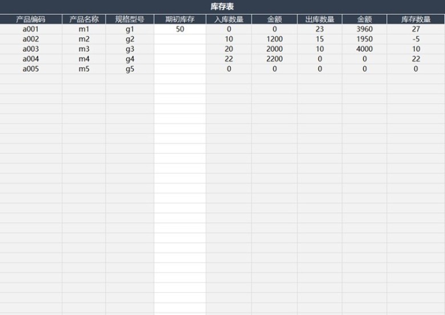Select specification cell g1
This screenshot has width=445, height=315.
click(x=130, y=29)
